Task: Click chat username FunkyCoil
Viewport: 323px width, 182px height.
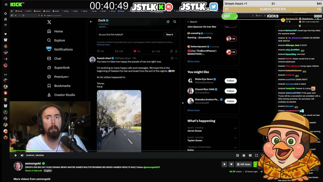Action: [x=290, y=88]
